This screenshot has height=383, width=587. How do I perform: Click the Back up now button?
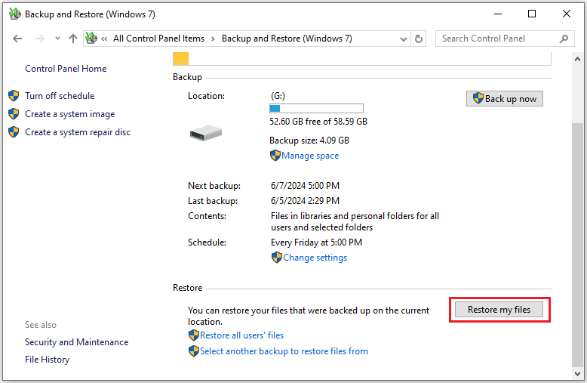point(504,98)
